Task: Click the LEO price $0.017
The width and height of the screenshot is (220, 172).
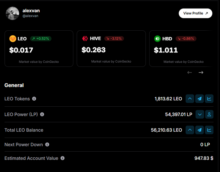Action: coord(21,50)
